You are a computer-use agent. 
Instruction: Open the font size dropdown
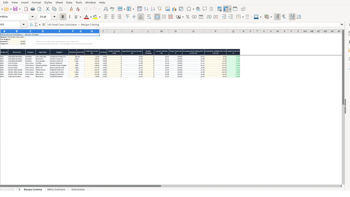click(x=54, y=17)
